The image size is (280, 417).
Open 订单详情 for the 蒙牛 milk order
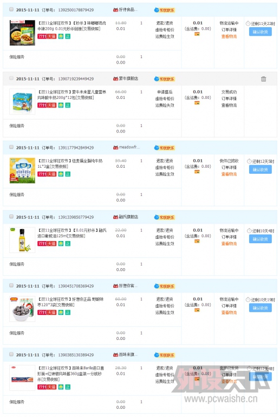pos(229,99)
